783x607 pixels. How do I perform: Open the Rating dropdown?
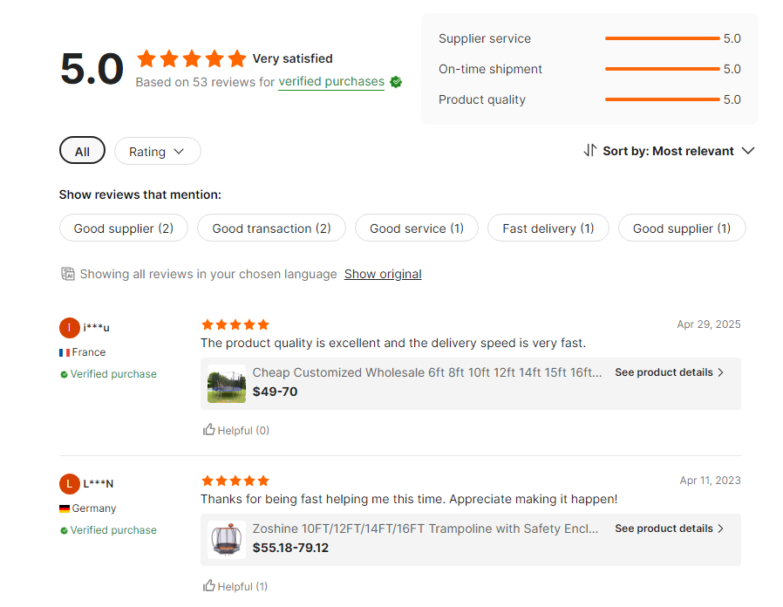[x=157, y=151]
